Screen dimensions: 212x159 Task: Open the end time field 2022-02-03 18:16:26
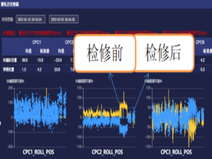coord(64,19)
